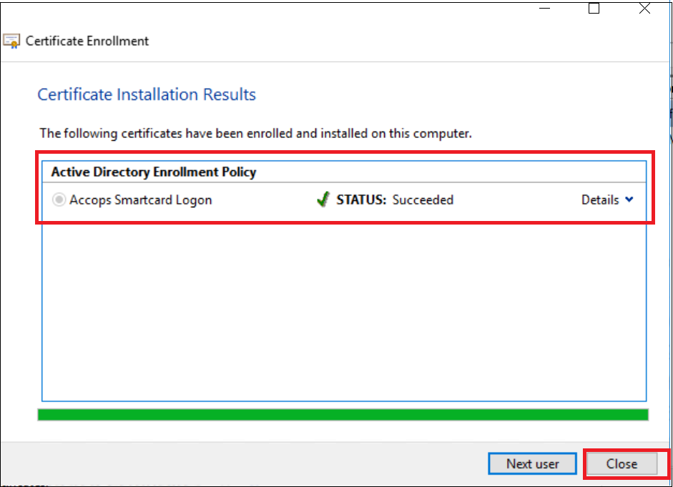The width and height of the screenshot is (673, 487).
Task: Expand the Details chevron
Action: [629, 200]
